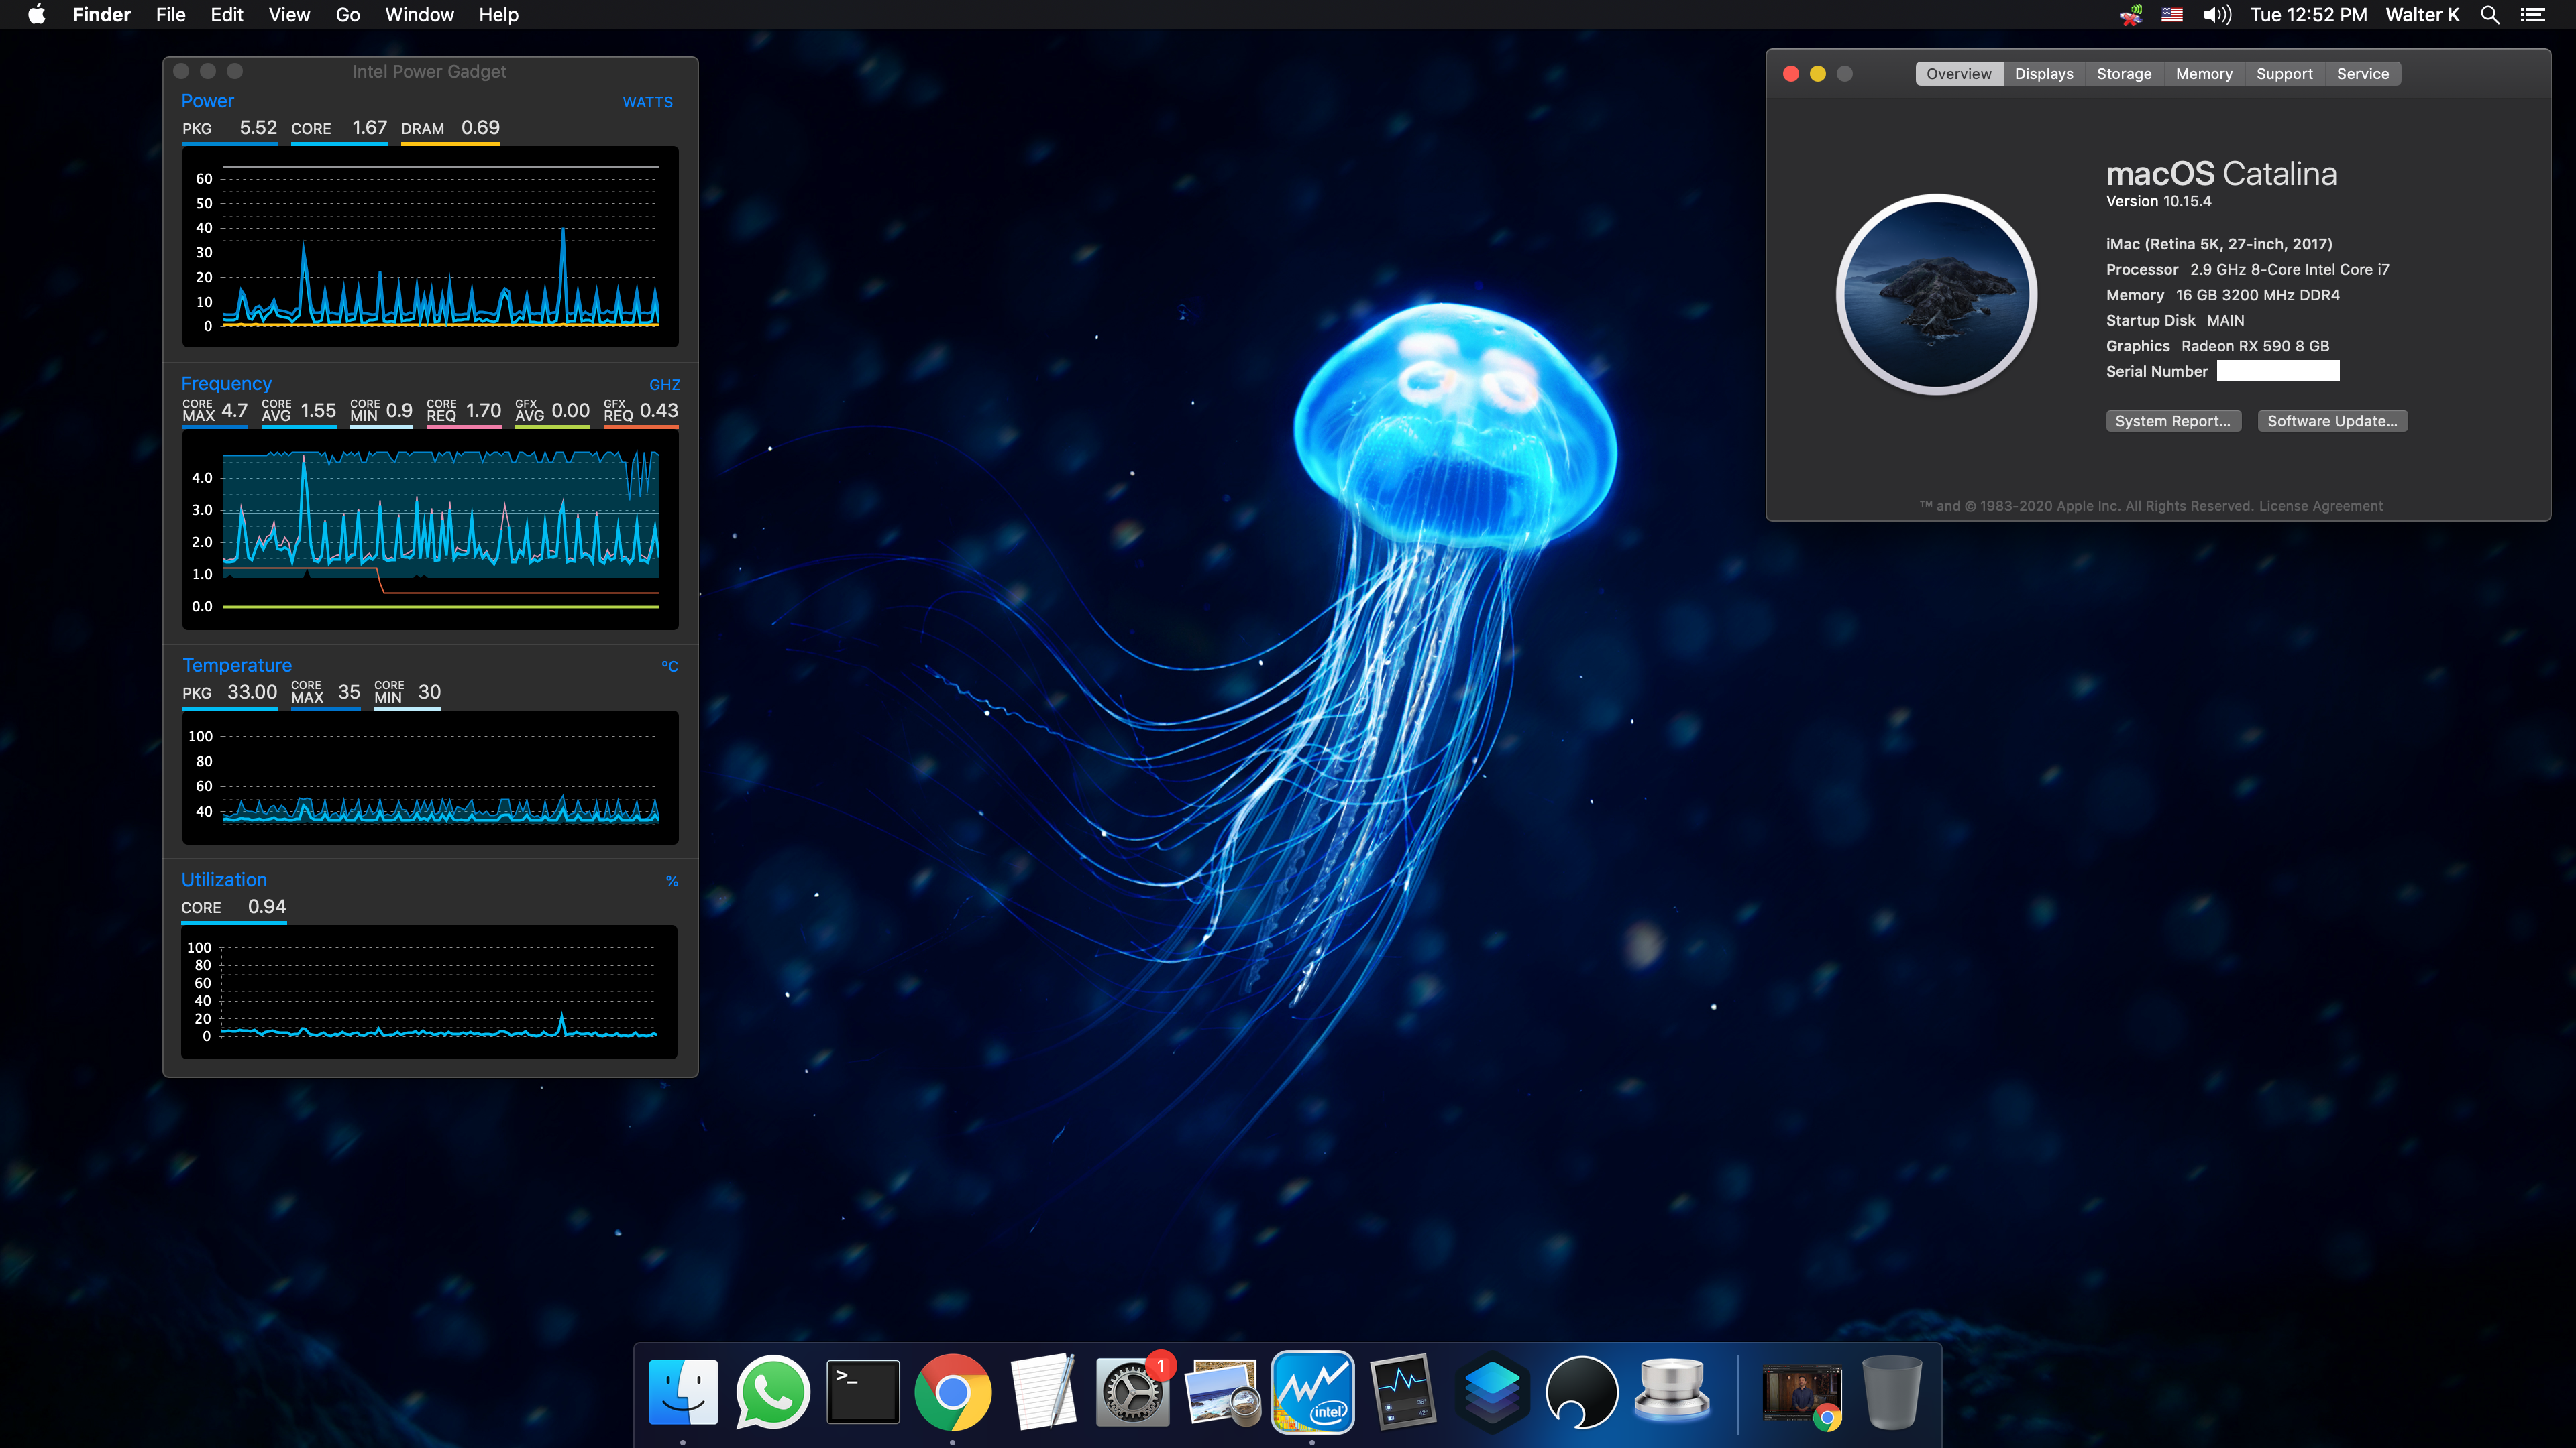Open the Go menu
This screenshot has width=2576, height=1448.
pyautogui.click(x=348, y=15)
